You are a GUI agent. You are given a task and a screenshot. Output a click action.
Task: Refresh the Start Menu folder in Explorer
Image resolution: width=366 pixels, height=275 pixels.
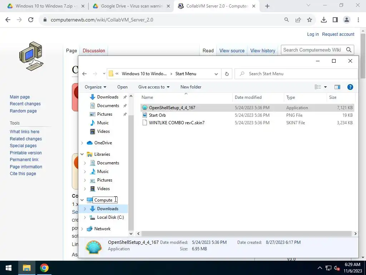pos(227,74)
